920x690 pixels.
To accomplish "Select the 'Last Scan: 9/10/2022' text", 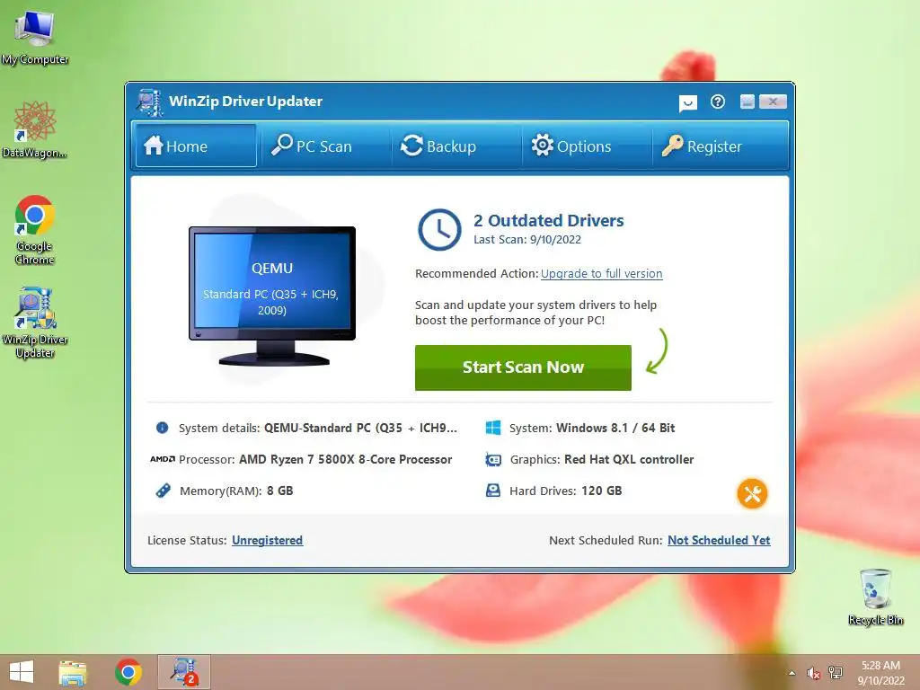I will [x=527, y=239].
